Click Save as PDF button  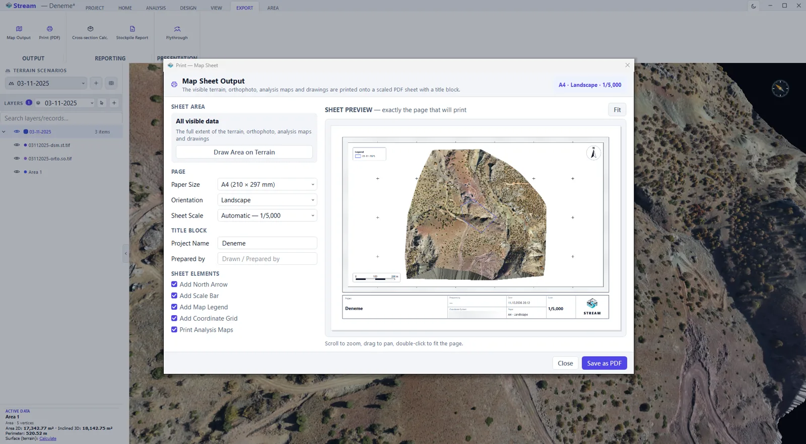pyautogui.click(x=604, y=363)
